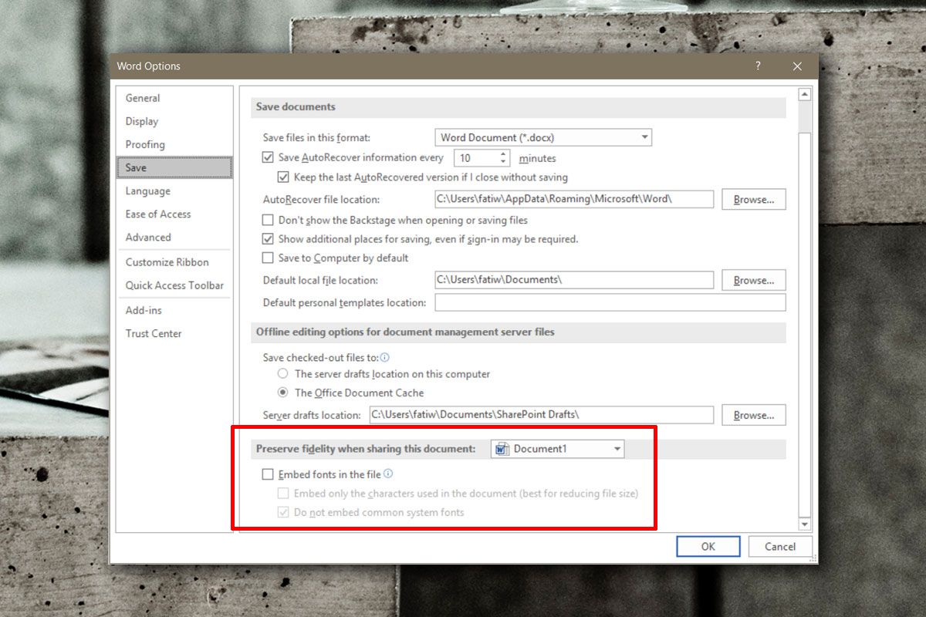Go to Trust Center settings
The image size is (926, 617).
(x=154, y=333)
